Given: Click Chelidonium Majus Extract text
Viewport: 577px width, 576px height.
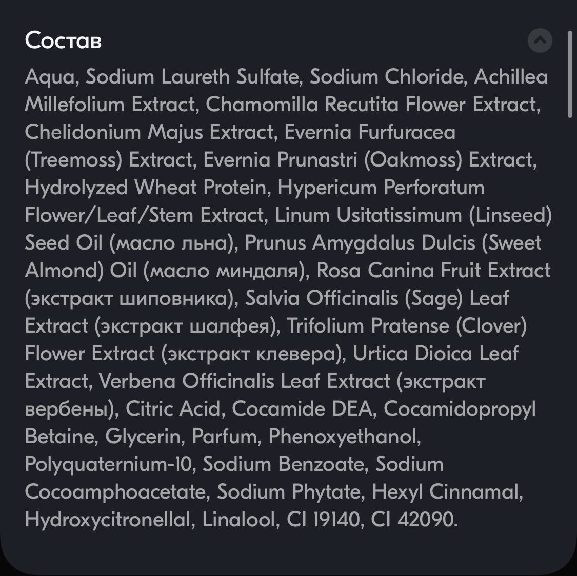Looking at the screenshot, I should (150, 132).
